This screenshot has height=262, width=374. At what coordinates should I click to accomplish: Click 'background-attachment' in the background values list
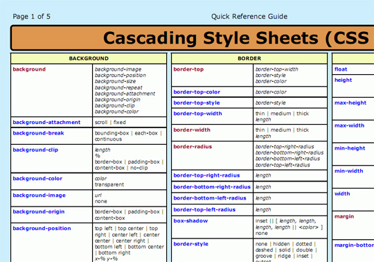[125, 94]
